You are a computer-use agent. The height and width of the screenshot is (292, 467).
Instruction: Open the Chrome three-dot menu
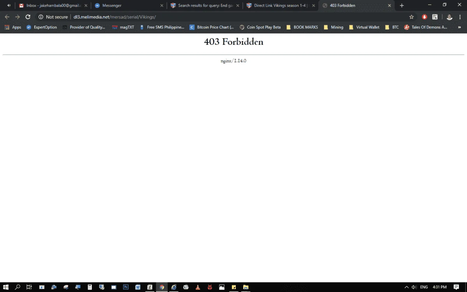pyautogui.click(x=460, y=17)
